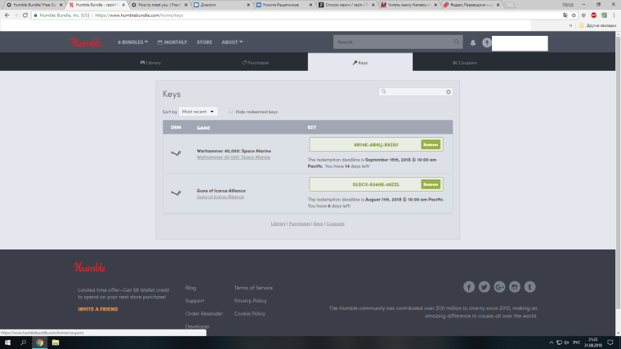Open Chrome menu three dots
This screenshot has width=621, height=349.
(614, 15)
